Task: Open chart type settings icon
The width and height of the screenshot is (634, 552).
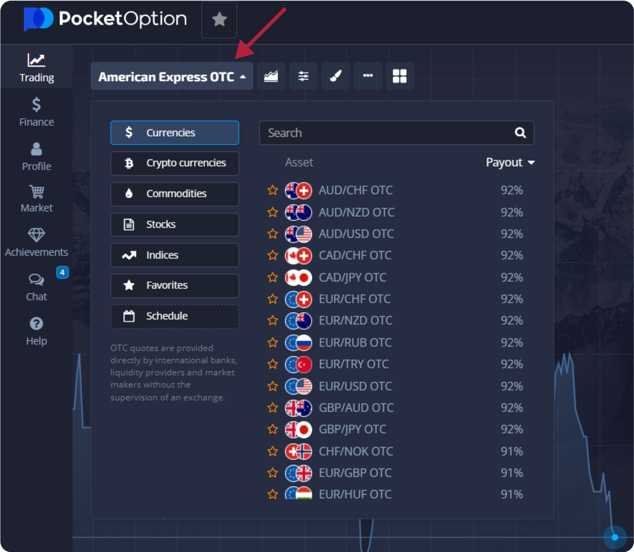Action: pyautogui.click(x=271, y=76)
